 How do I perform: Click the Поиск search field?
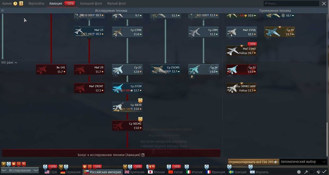point(291,3)
